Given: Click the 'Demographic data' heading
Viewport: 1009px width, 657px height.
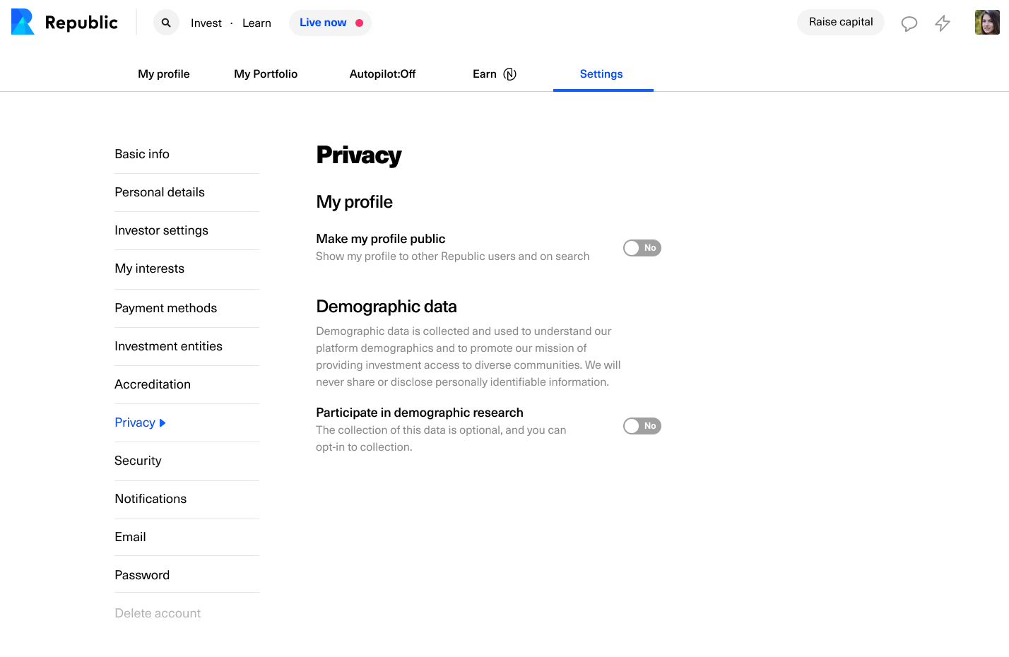Looking at the screenshot, I should point(387,307).
